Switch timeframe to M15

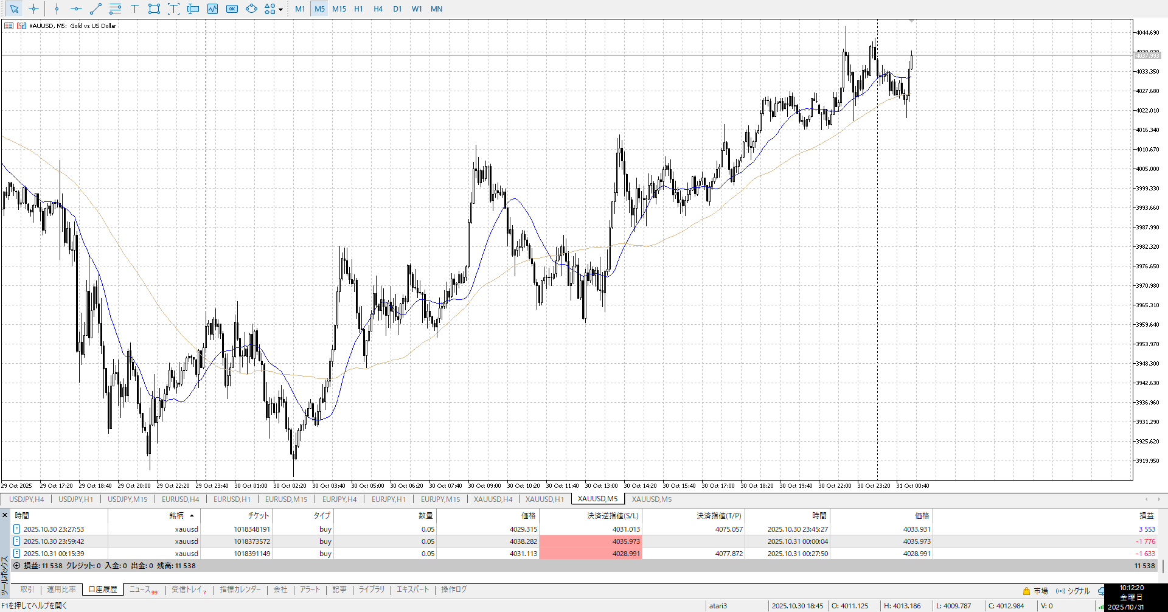tap(339, 9)
